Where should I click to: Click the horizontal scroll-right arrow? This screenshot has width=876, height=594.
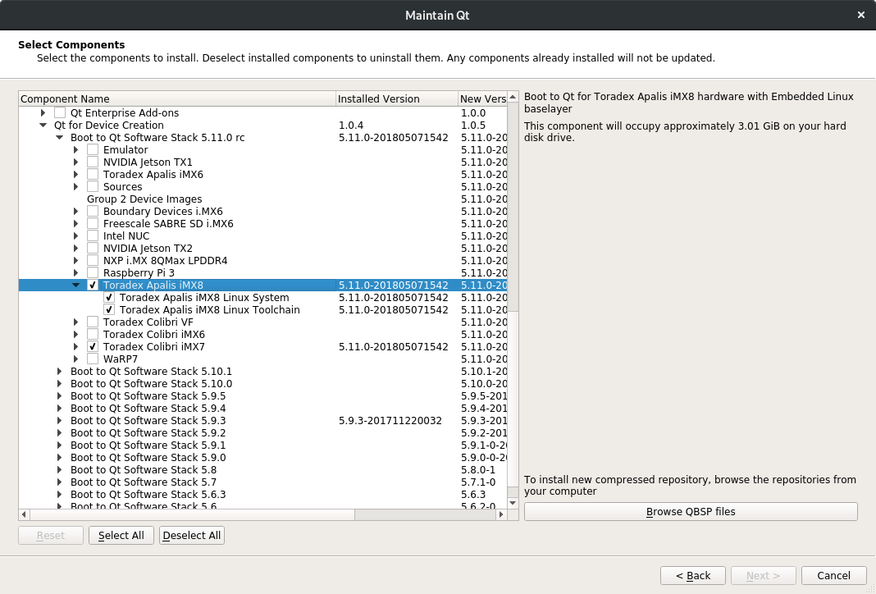[501, 514]
